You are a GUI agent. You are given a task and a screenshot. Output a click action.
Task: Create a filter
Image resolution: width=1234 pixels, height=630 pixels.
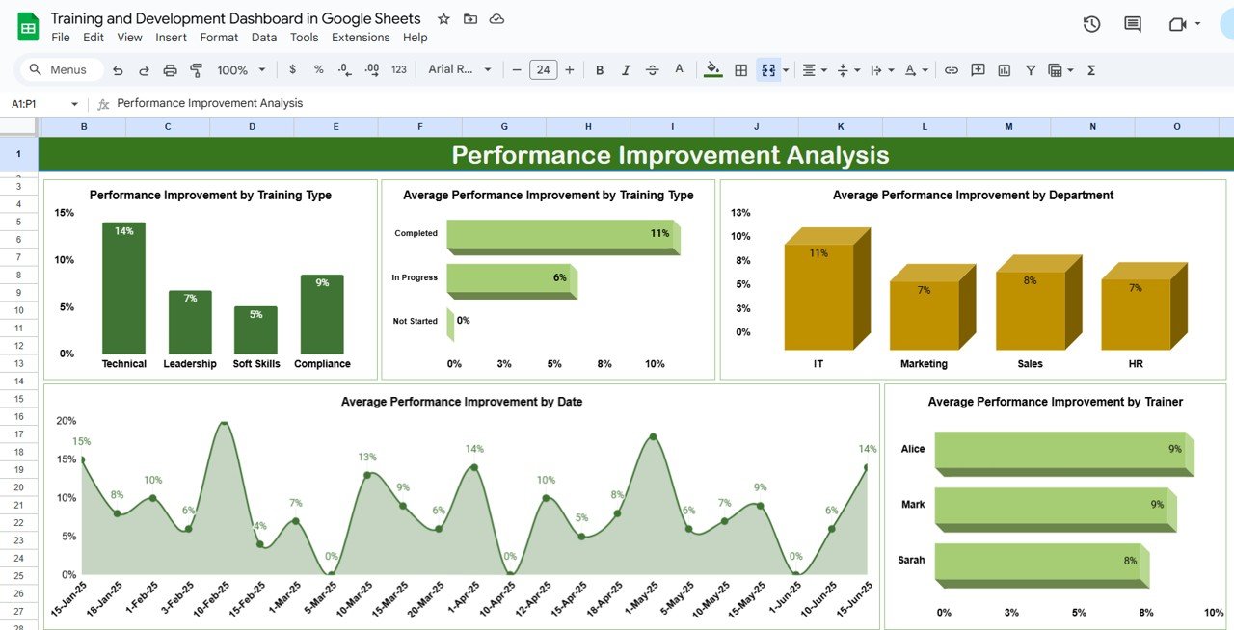coord(1031,70)
